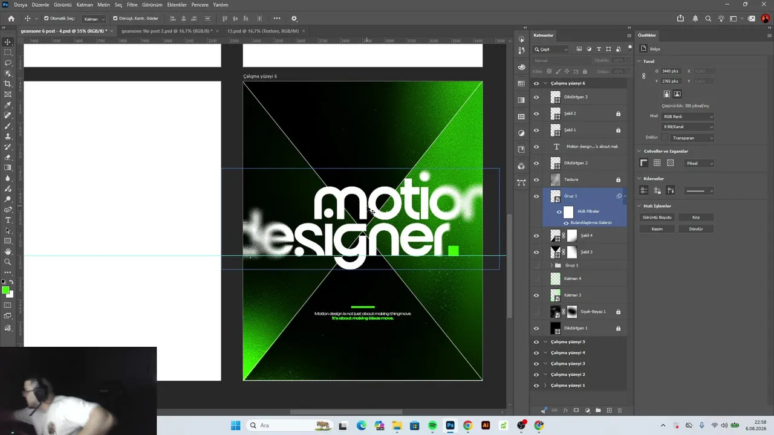
Task: Open the Piksel ruler units dropdown
Action: (700, 163)
